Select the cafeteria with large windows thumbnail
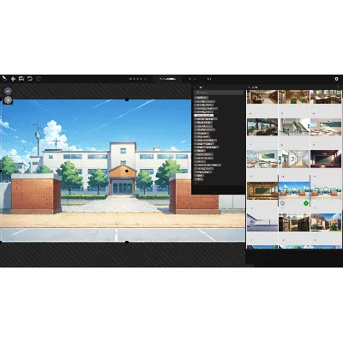Viewport: 343px width, 343px height. click(x=262, y=127)
